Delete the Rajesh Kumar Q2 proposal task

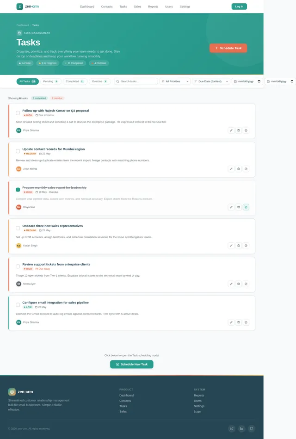(239, 130)
